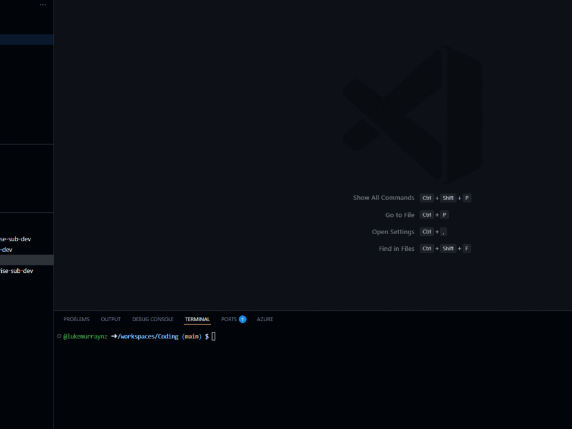Switch to the PROBLEMS panel tab
Image resolution: width=572 pixels, height=429 pixels.
[76, 319]
